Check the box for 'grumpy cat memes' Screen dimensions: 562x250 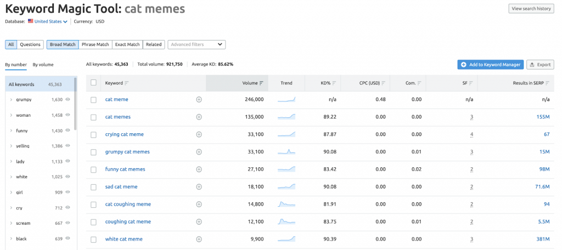point(93,152)
